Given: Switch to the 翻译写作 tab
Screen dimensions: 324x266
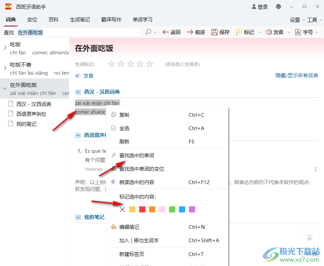Looking at the screenshot, I should tap(111, 20).
